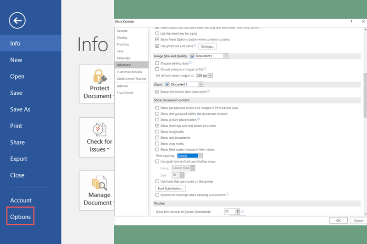The height and width of the screenshot is (244, 367).
Task: Open the Field shading Always dropdown
Action: coord(200,156)
